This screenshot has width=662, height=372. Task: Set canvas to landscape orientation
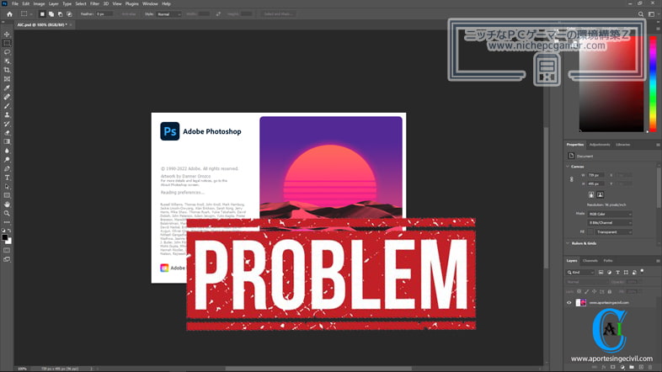(600, 195)
